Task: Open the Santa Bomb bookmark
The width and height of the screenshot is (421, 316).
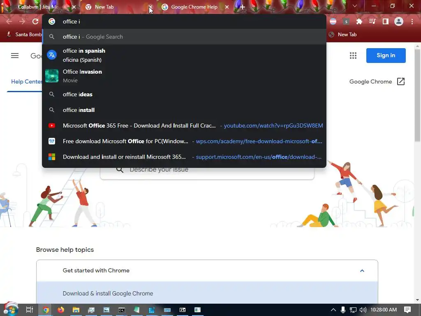Action: pos(24,35)
